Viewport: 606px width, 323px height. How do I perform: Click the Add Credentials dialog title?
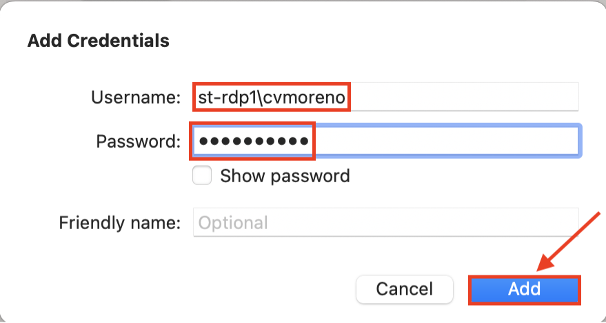point(98,41)
